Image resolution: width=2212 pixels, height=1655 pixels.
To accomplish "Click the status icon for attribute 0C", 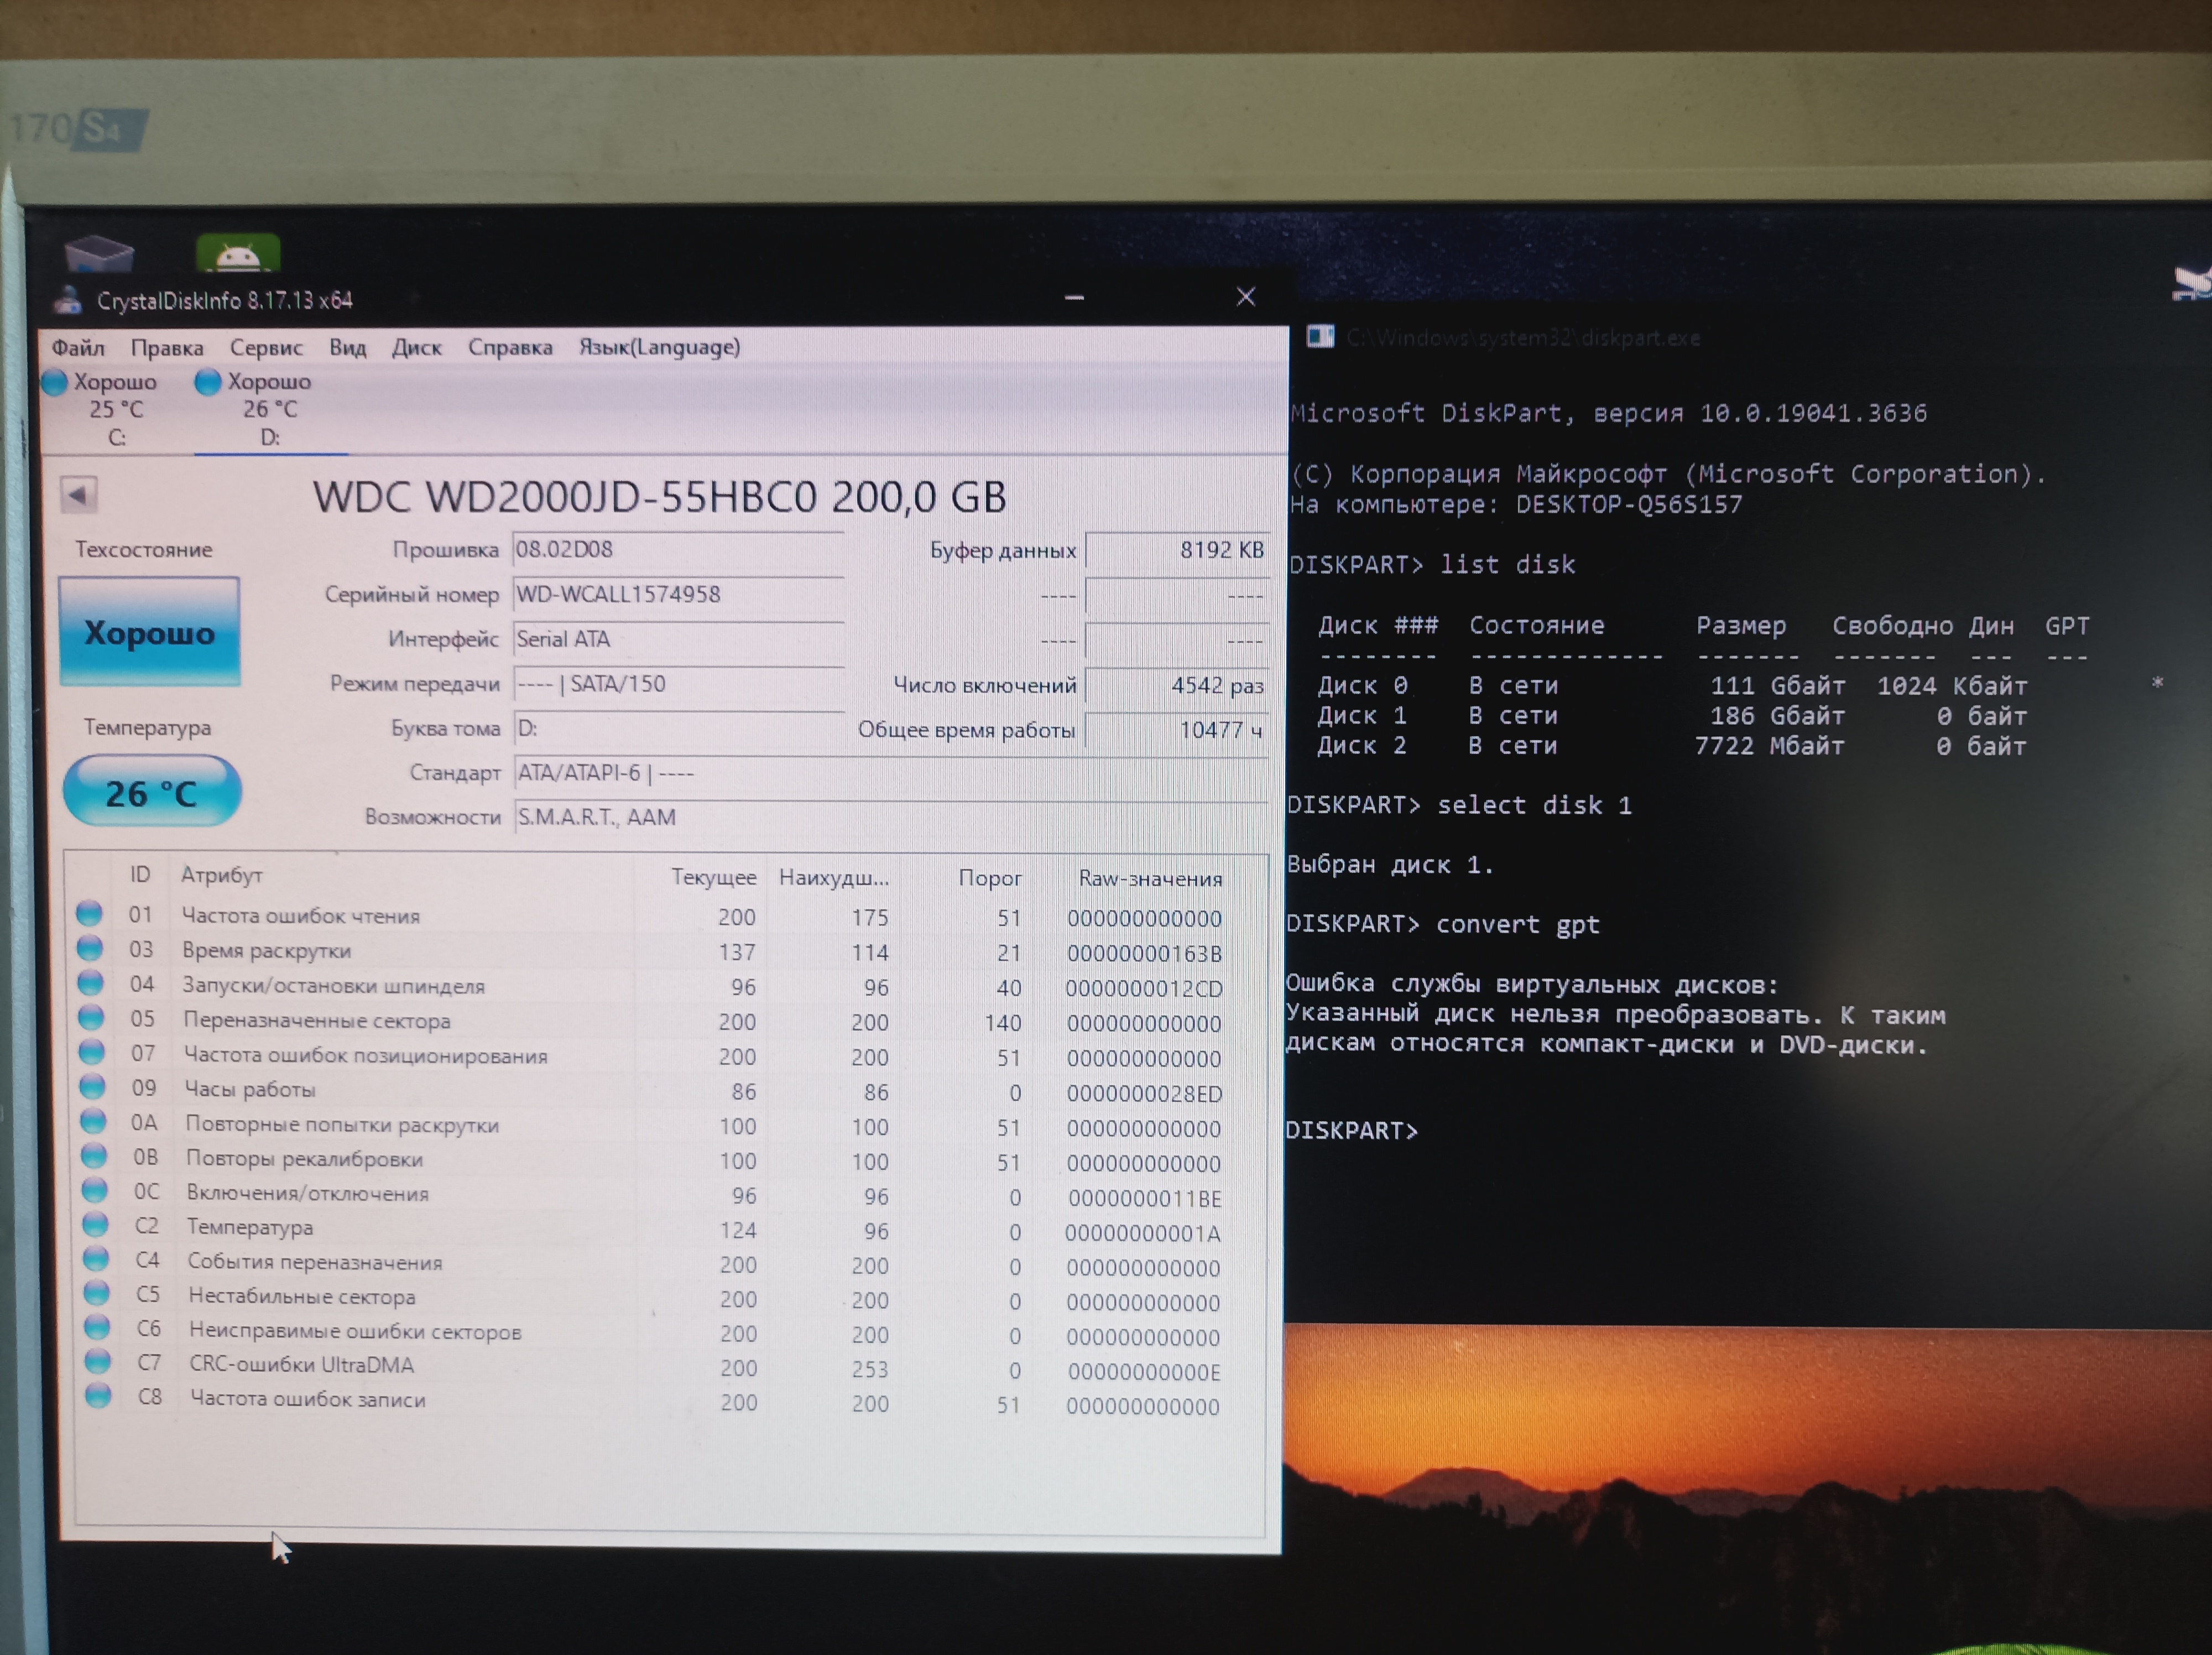I will (95, 1191).
